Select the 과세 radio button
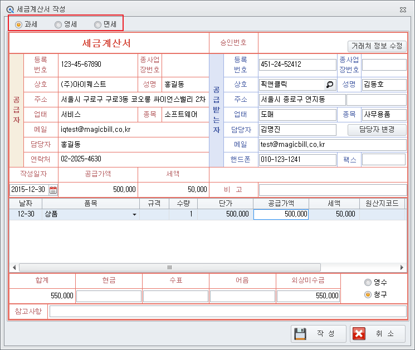415x350 pixels. (x=18, y=24)
